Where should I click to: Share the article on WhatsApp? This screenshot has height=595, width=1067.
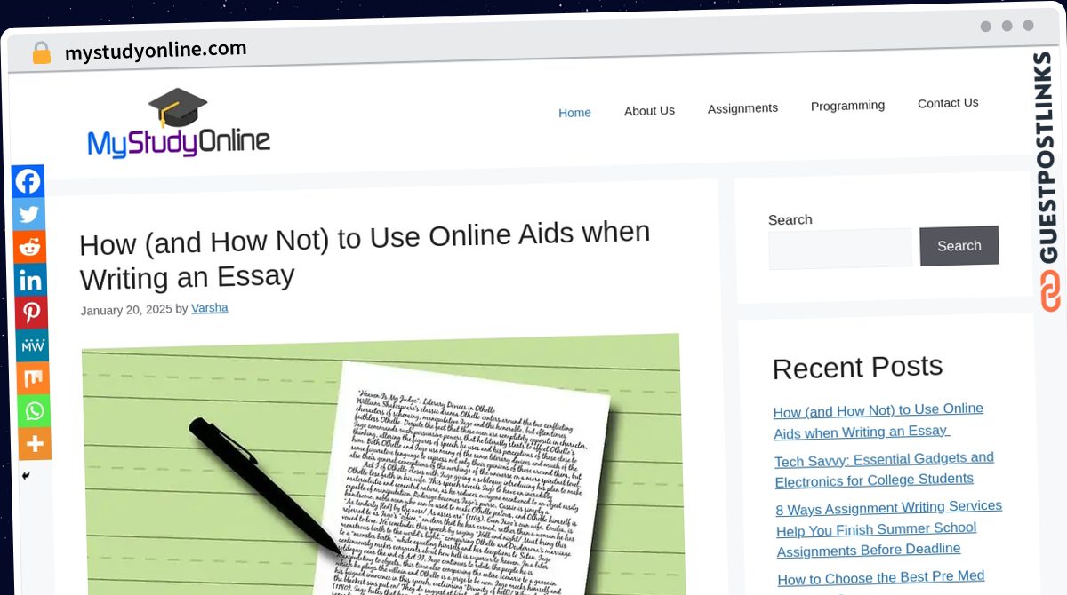click(x=35, y=411)
